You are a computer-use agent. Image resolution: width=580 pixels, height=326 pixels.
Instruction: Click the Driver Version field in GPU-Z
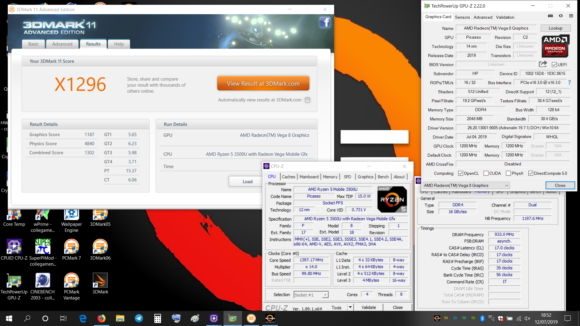[x=513, y=128]
